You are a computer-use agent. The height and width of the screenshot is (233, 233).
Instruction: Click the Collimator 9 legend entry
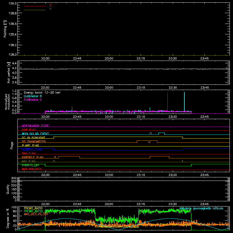33,100
